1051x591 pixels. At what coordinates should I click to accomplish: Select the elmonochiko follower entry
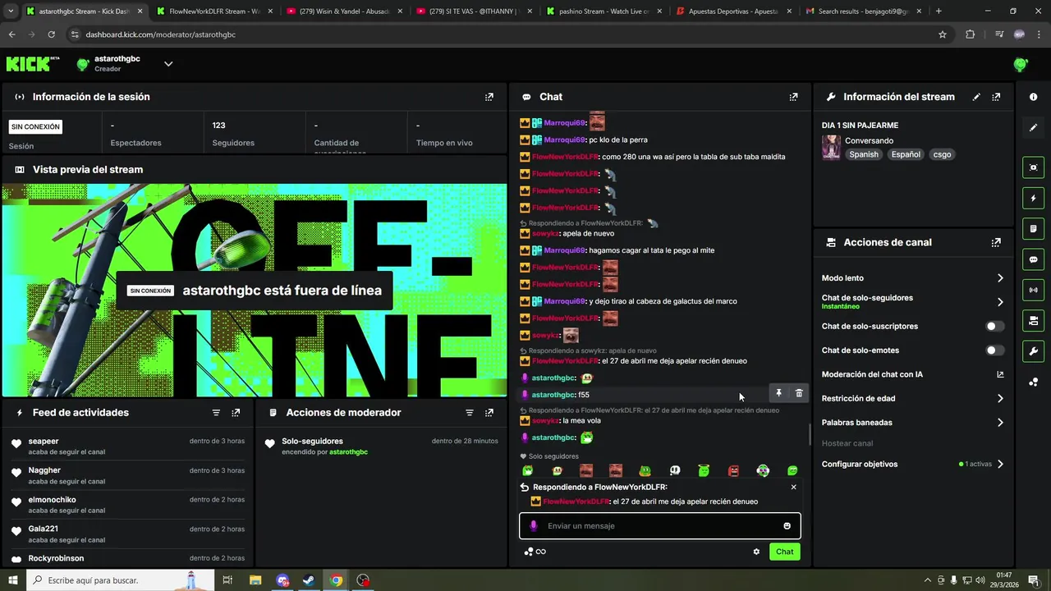pyautogui.click(x=127, y=505)
